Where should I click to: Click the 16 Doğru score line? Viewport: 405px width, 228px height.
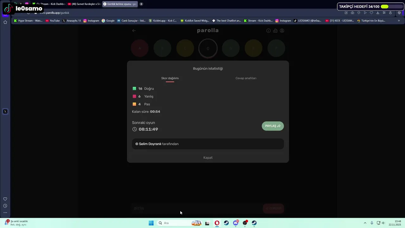point(143,89)
